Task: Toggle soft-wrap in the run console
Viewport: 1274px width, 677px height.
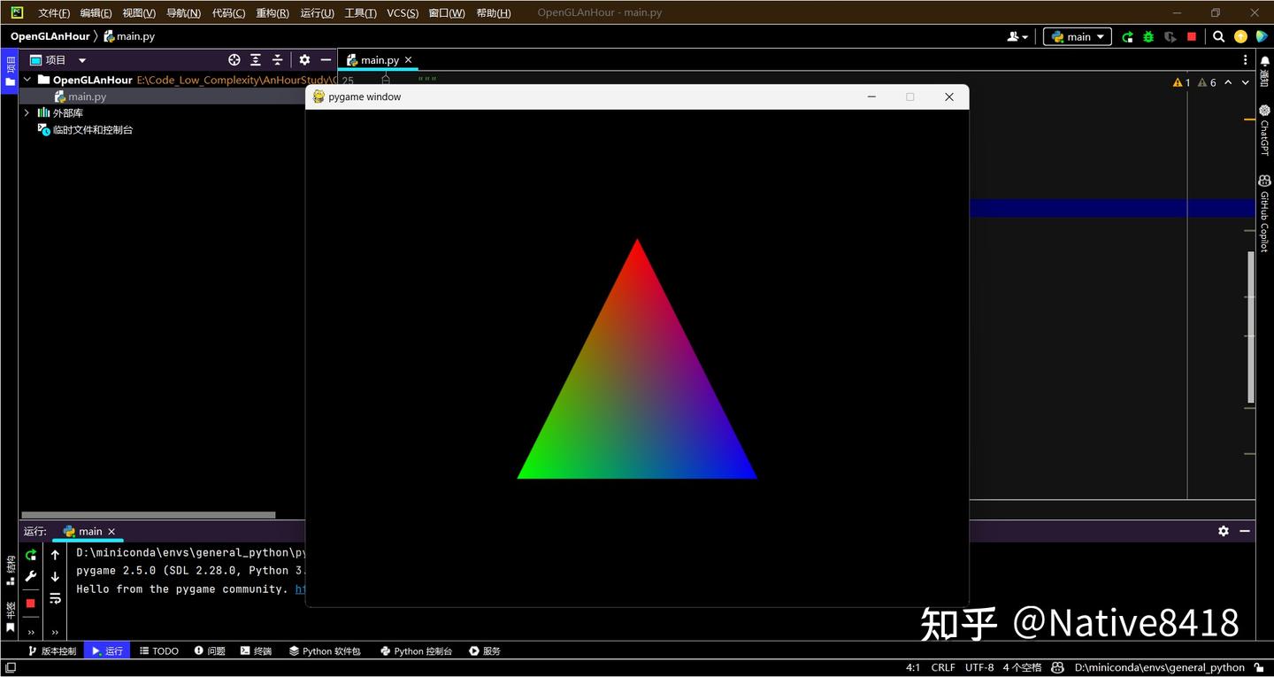Action: coord(55,598)
